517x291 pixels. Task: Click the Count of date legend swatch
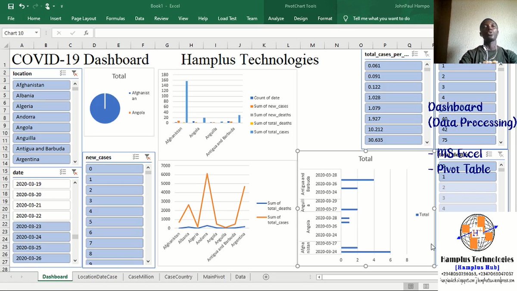pos(252,98)
